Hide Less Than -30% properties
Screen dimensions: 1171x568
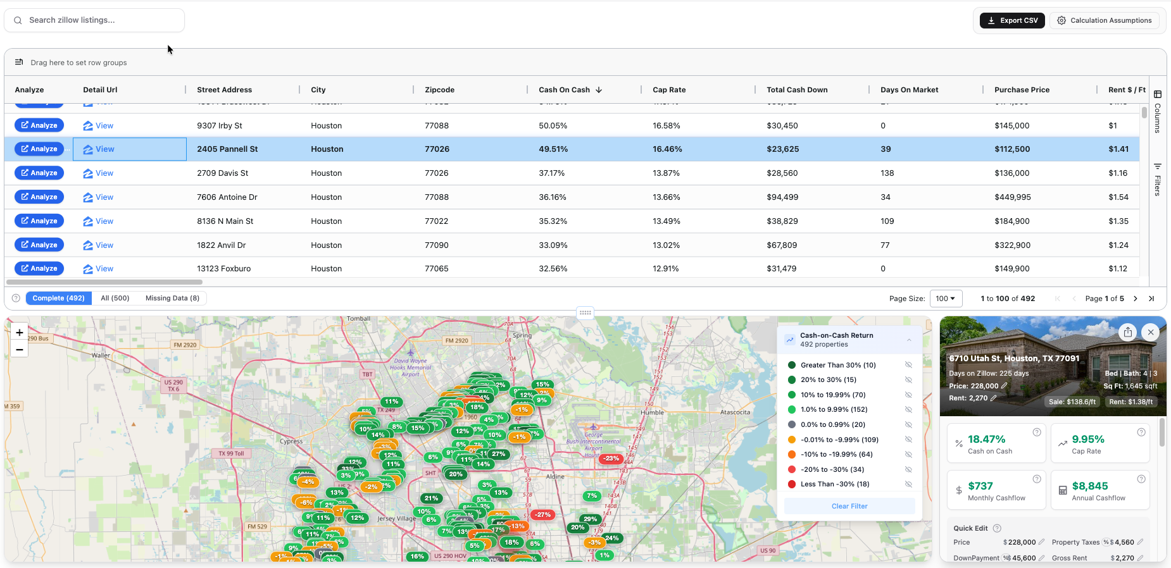tap(908, 485)
